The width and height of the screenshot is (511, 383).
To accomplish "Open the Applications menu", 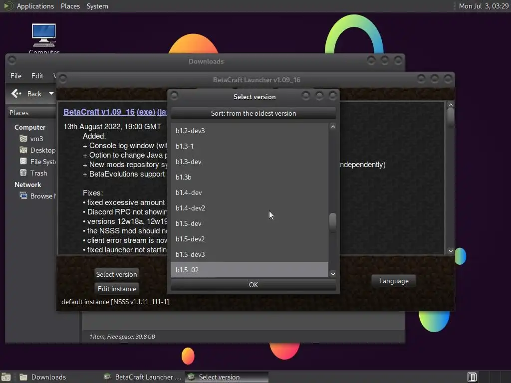I will pyautogui.click(x=35, y=6).
